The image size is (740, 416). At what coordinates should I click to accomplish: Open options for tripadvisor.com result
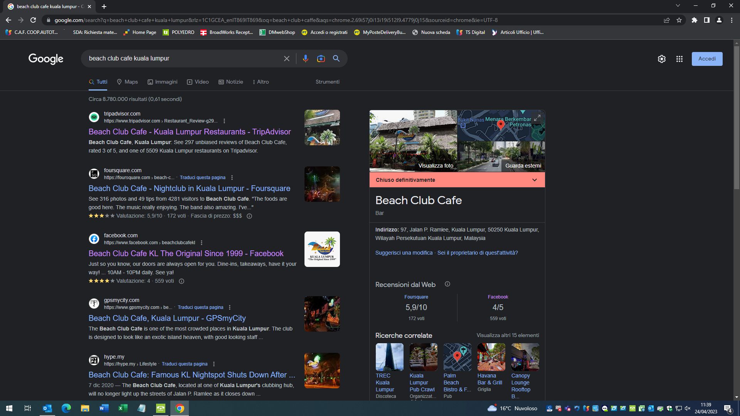(x=224, y=121)
